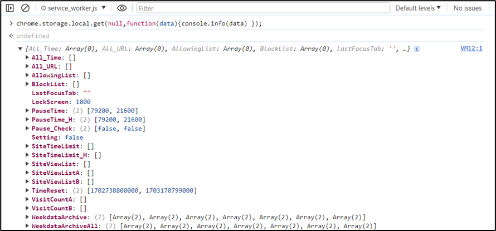Expand the SiteViewListB array
The width and height of the screenshot is (496, 231).
pos(27,181)
